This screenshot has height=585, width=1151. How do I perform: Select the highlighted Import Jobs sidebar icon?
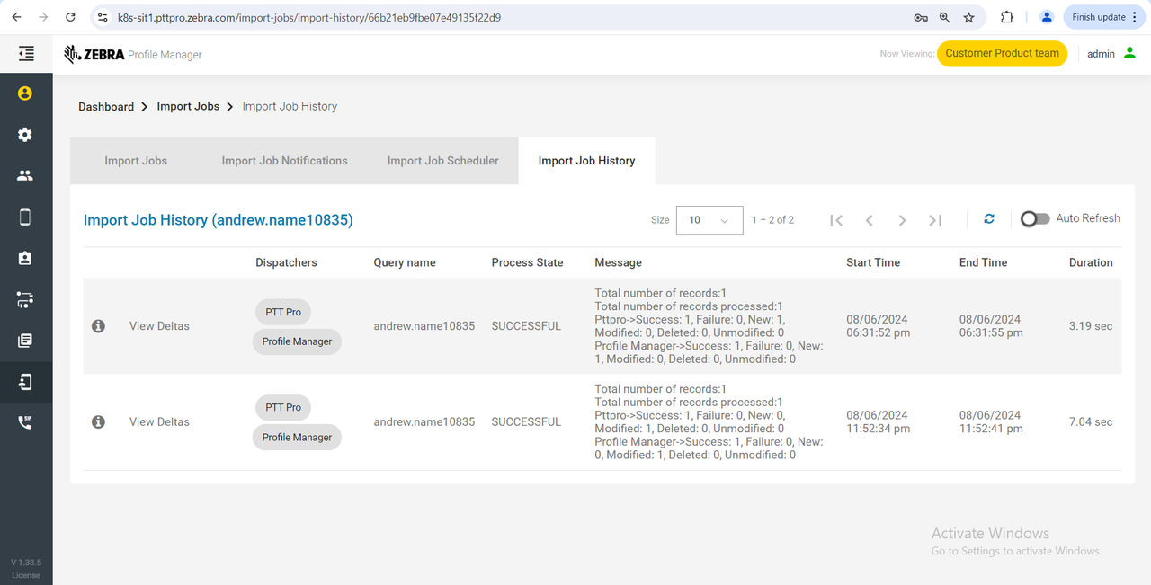pos(24,382)
